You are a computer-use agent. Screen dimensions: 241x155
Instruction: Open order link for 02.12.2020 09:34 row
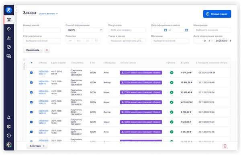tap(44, 73)
